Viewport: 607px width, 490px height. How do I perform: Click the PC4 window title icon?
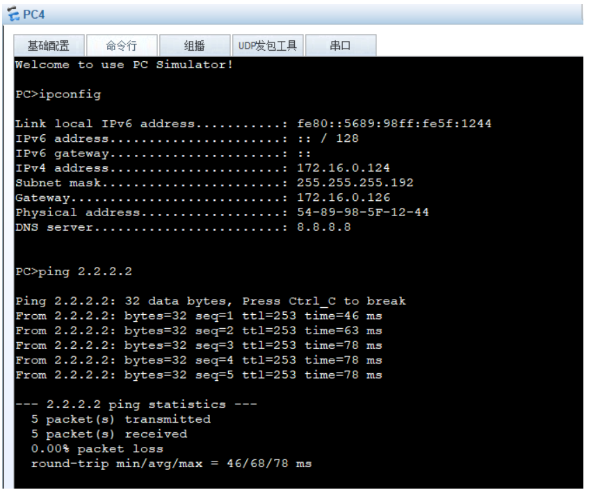pyautogui.click(x=13, y=15)
